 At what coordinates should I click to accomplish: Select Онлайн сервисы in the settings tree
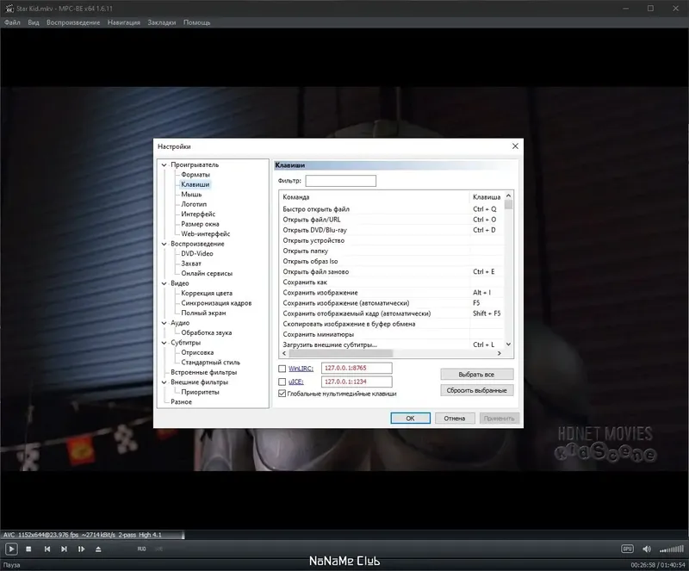pos(207,273)
